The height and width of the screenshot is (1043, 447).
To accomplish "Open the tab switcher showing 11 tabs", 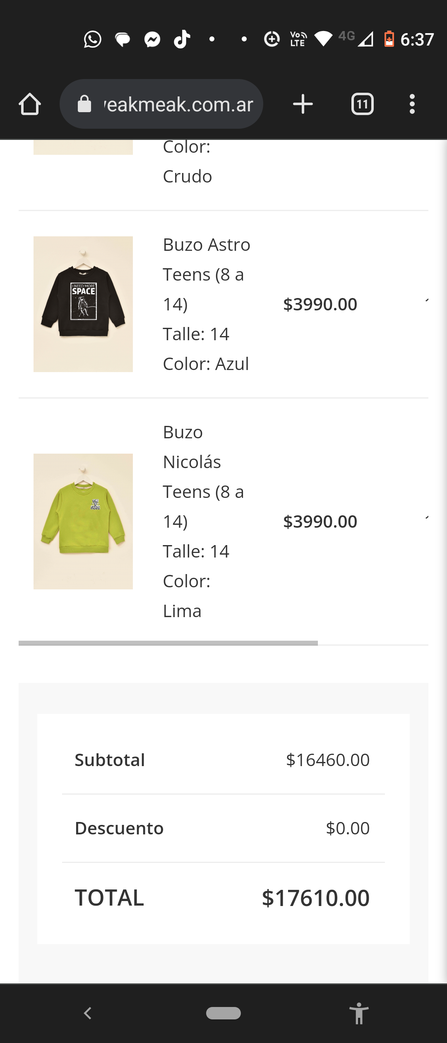I will pos(362,104).
